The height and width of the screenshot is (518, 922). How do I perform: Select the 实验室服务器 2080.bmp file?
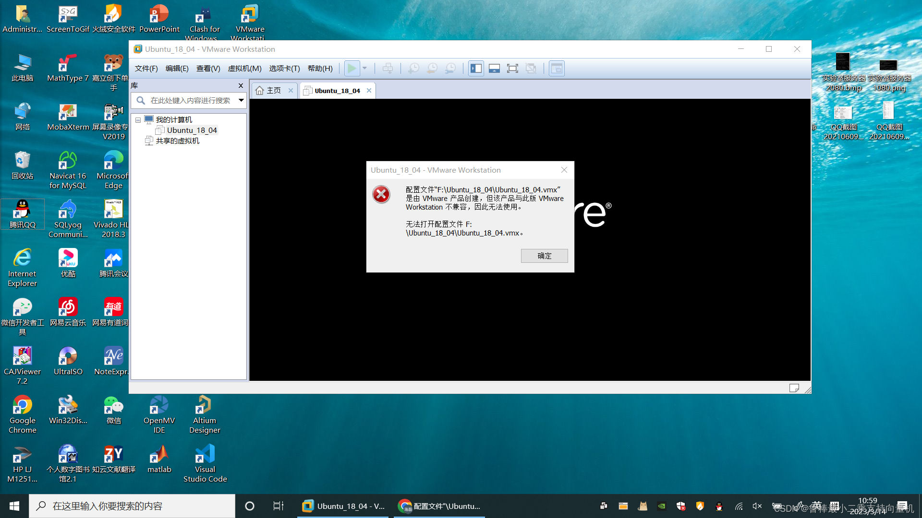point(843,72)
